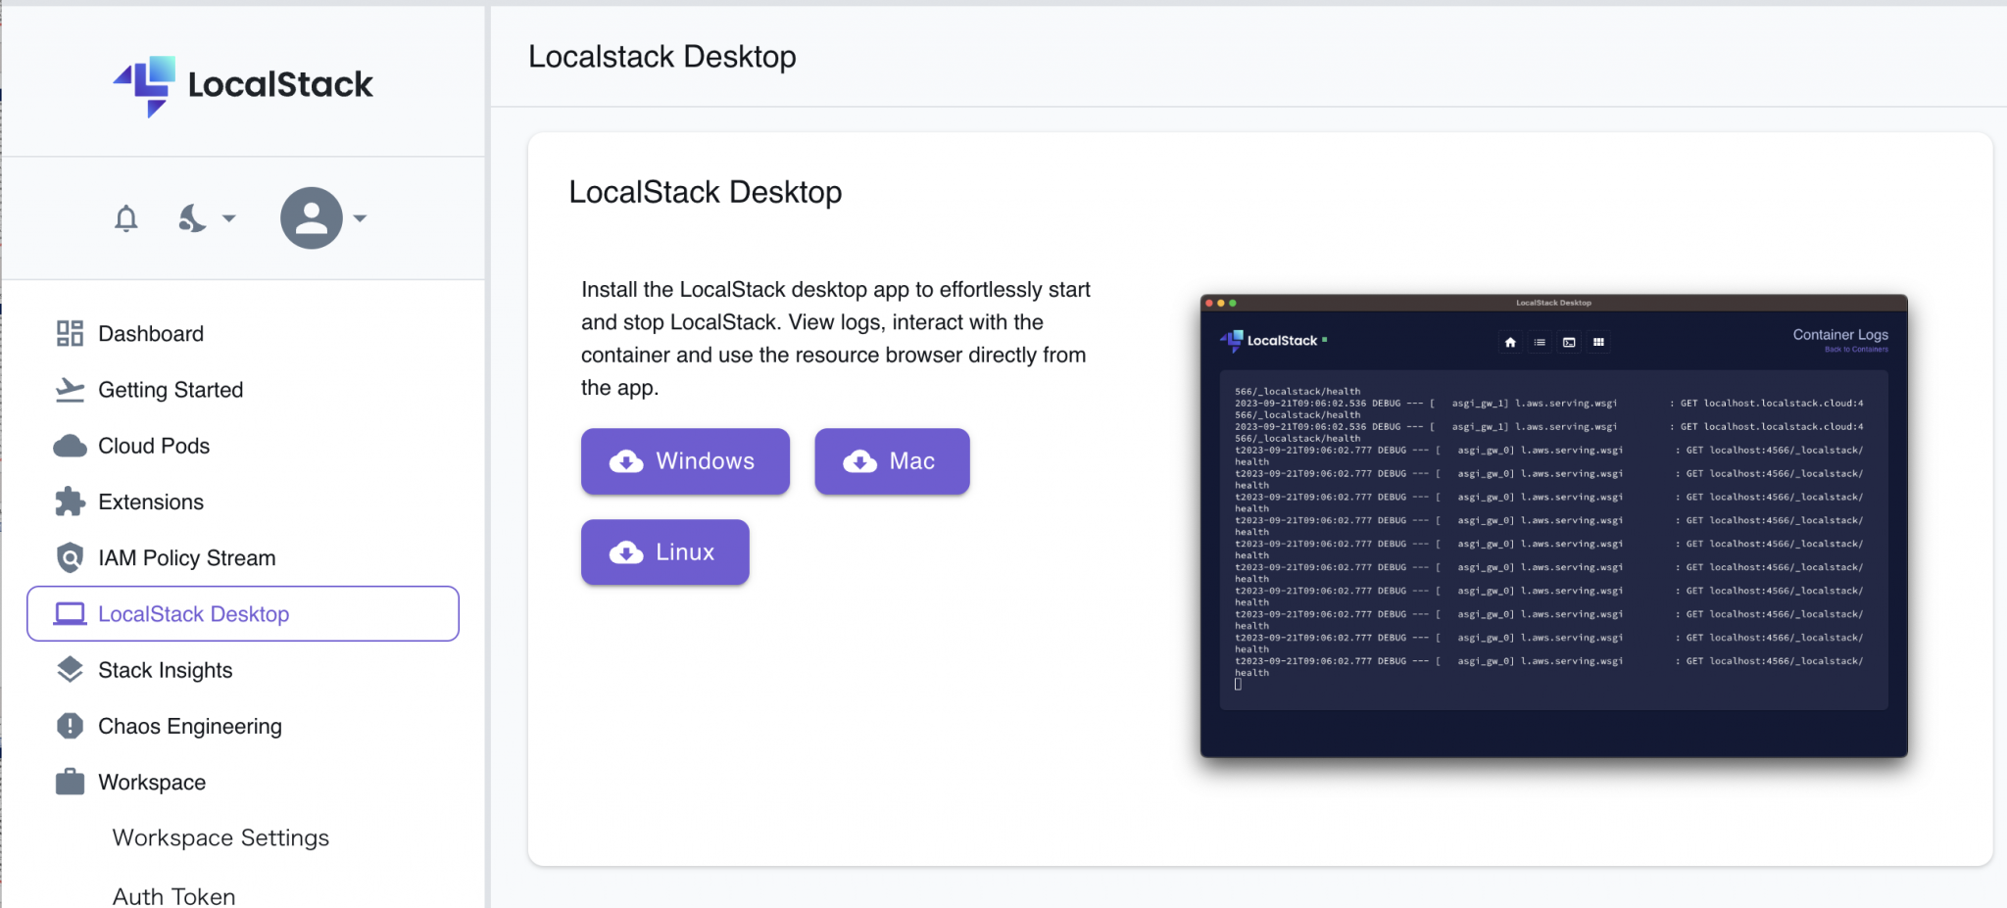Click the Extensions puzzle icon
Image resolution: width=2007 pixels, height=908 pixels.
tap(69, 502)
